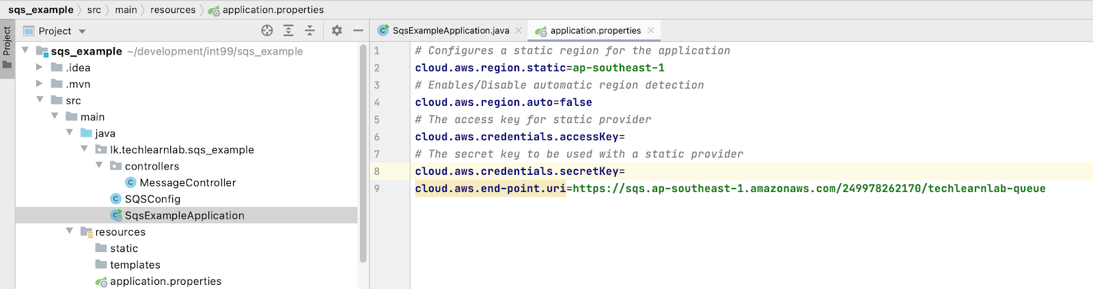This screenshot has width=1093, height=289.
Task: Collapse the sqs_example project root
Action: point(25,51)
